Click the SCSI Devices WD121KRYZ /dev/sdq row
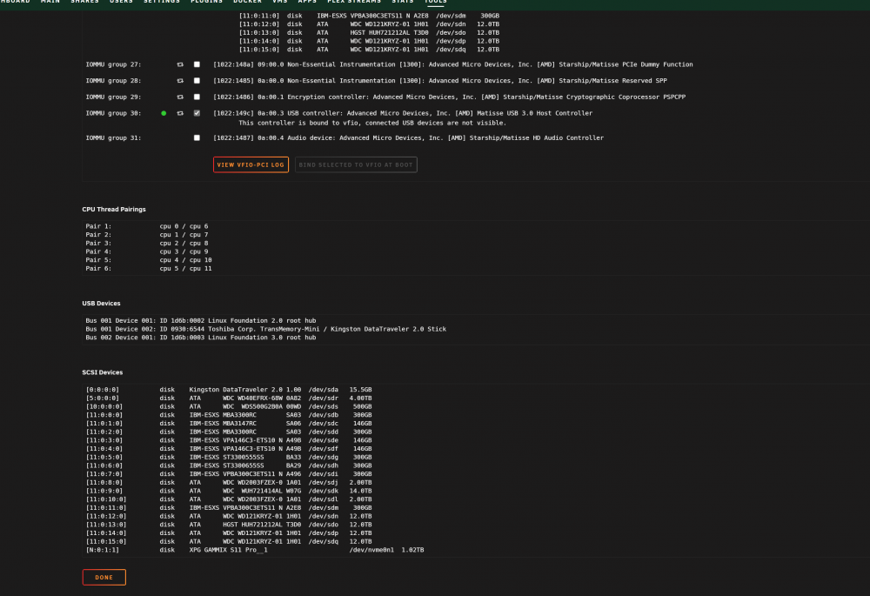The height and width of the screenshot is (596, 870). pos(229,541)
